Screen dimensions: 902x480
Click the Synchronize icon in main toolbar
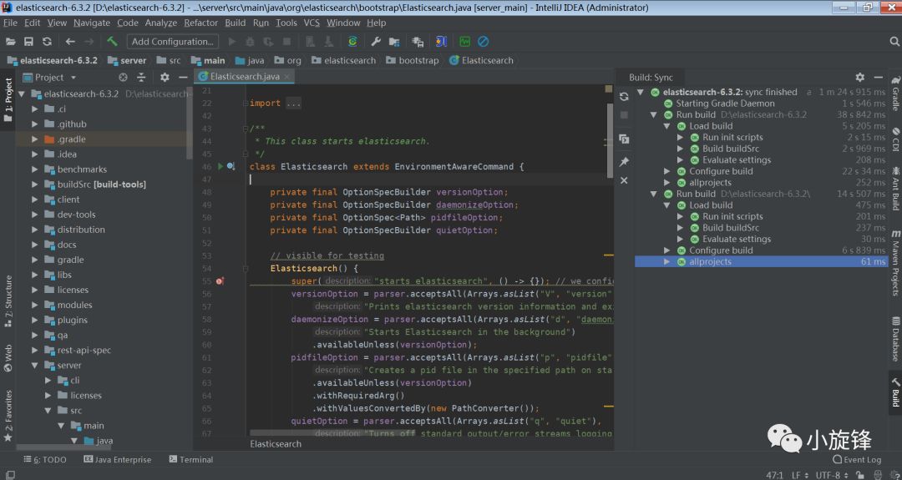(48, 41)
